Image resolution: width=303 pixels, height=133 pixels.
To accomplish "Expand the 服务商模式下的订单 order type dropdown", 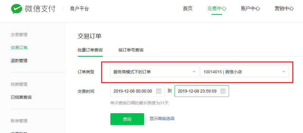I will click(x=154, y=72).
